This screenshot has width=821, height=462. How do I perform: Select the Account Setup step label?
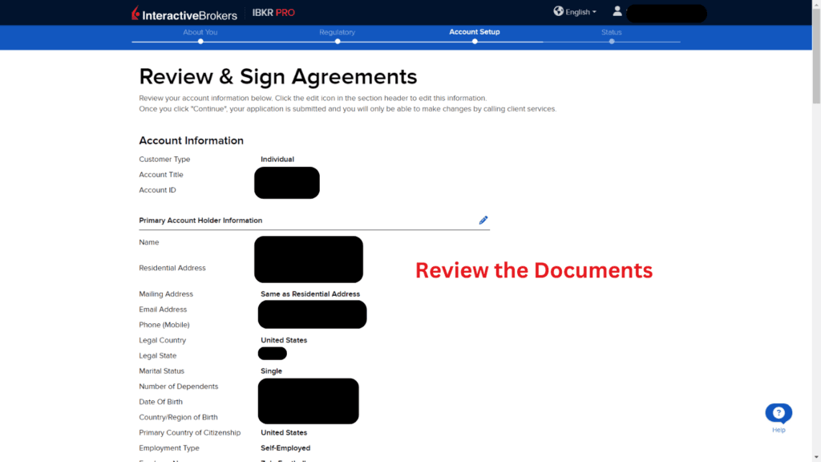475,32
